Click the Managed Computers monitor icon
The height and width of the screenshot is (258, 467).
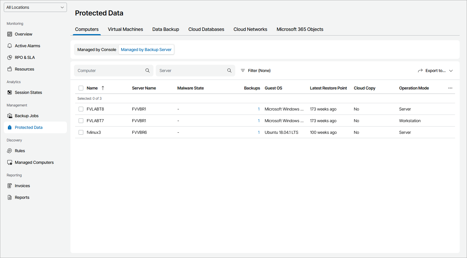[x=10, y=162]
